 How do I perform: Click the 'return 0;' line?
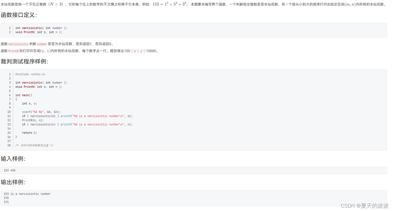pyautogui.click(x=30, y=133)
